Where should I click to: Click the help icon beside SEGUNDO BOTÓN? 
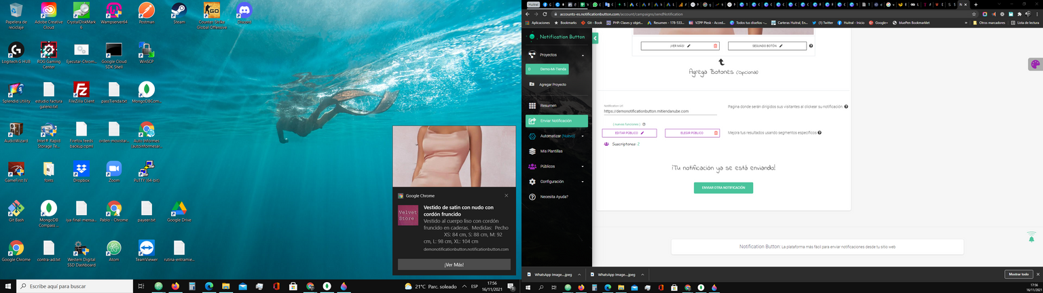(x=811, y=46)
